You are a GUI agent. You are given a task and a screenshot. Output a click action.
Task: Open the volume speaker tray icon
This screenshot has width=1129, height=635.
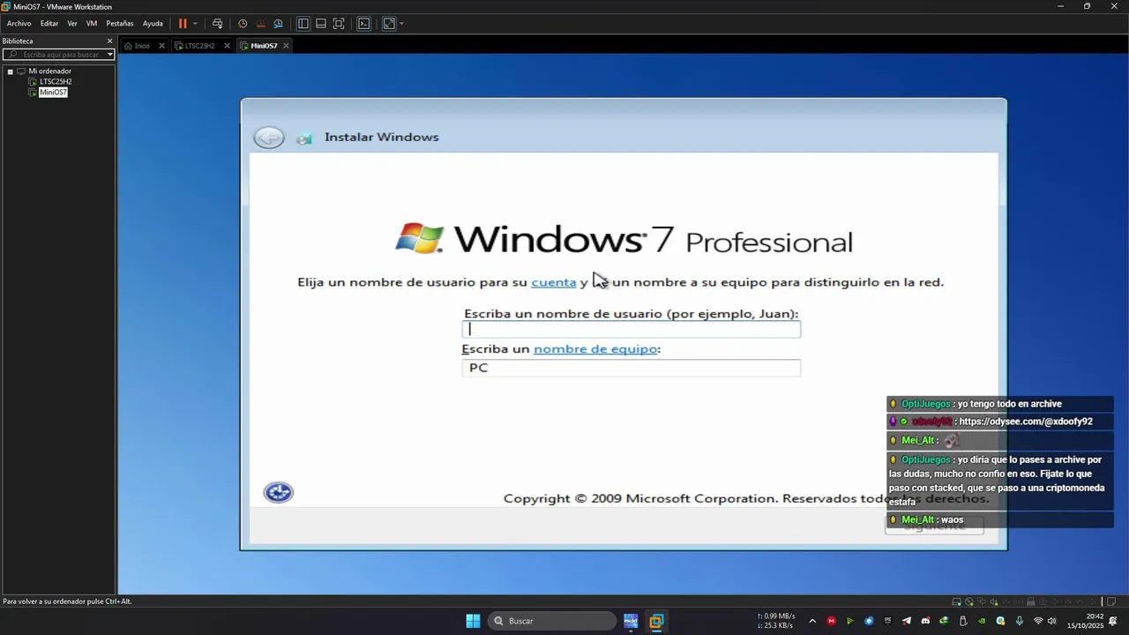pos(1052,621)
